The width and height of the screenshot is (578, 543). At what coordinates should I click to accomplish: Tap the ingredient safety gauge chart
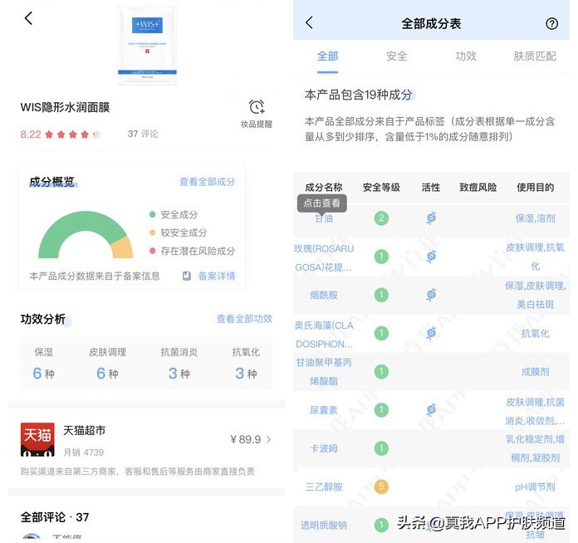86,234
